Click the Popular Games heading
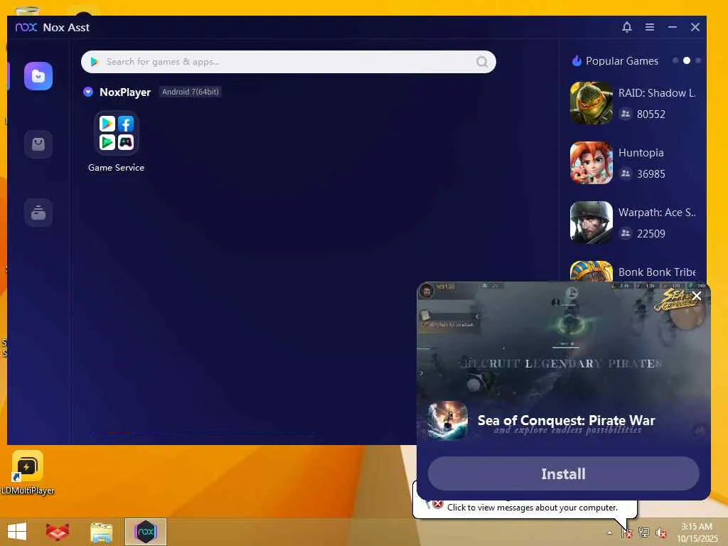 click(621, 61)
